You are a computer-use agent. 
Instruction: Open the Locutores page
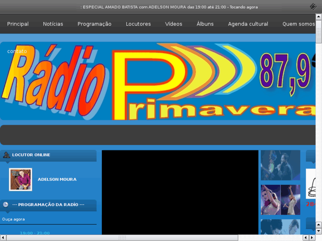pyautogui.click(x=138, y=24)
